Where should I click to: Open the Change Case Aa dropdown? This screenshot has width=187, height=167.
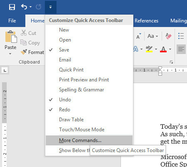coord(153,36)
